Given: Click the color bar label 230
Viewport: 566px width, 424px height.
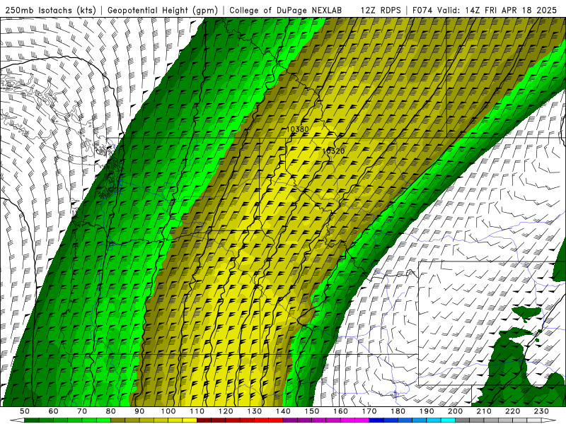Looking at the screenshot, I should point(541,411).
